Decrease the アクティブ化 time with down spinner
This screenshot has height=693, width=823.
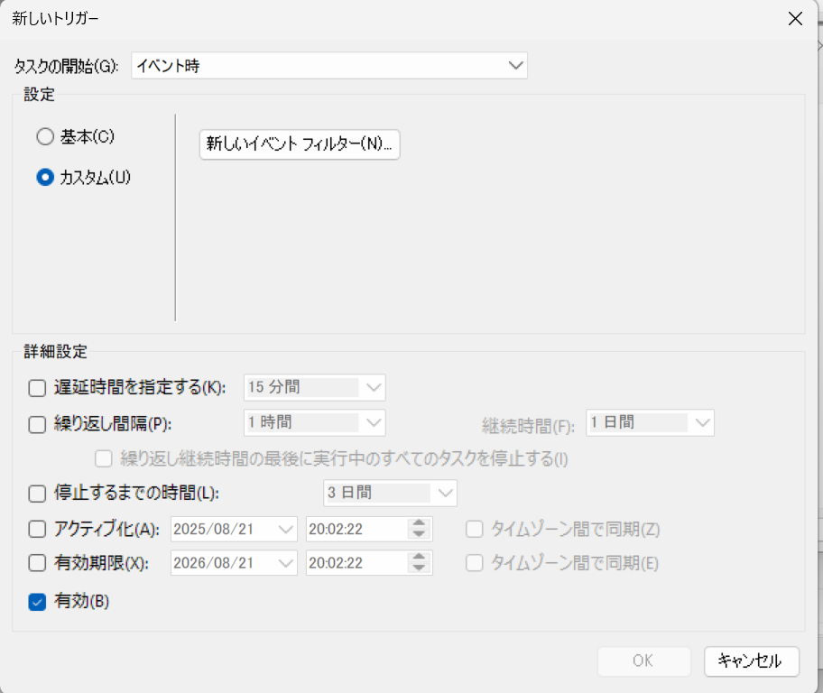(x=419, y=534)
